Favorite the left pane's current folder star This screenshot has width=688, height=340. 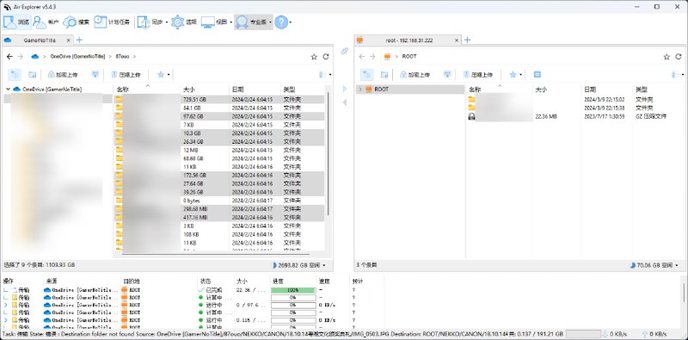click(x=314, y=57)
